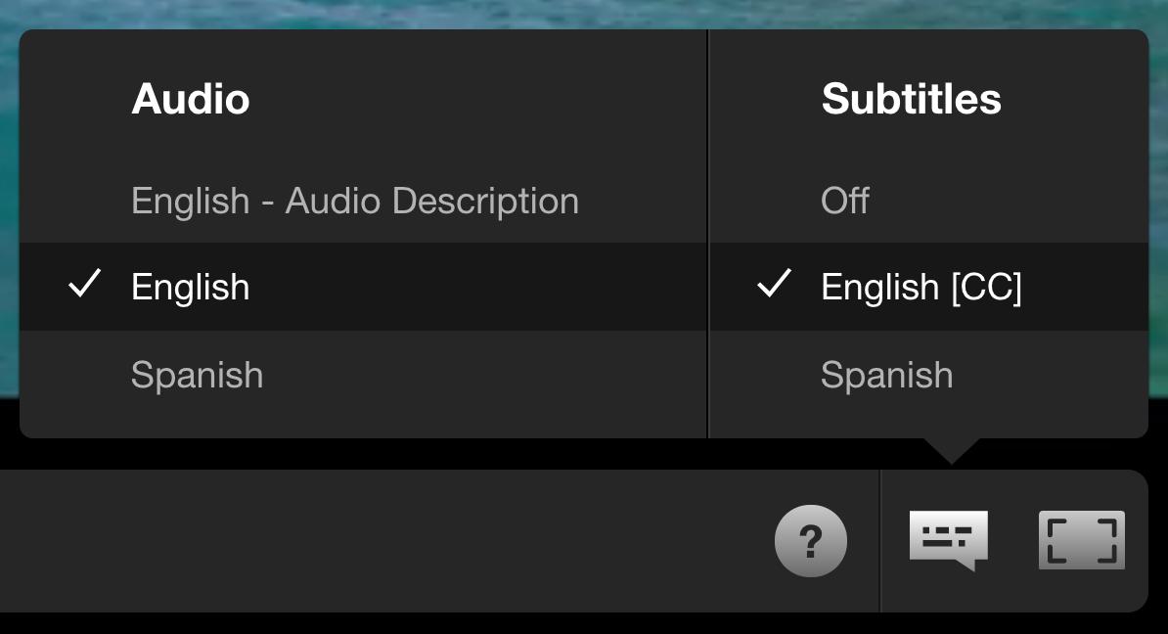Choose Spanish subtitles
The width and height of the screenshot is (1168, 634).
tap(886, 376)
